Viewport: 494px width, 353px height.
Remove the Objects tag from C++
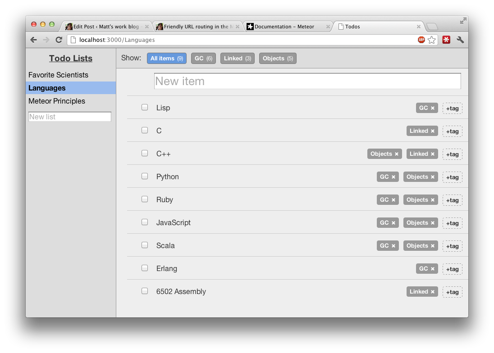[x=397, y=154]
